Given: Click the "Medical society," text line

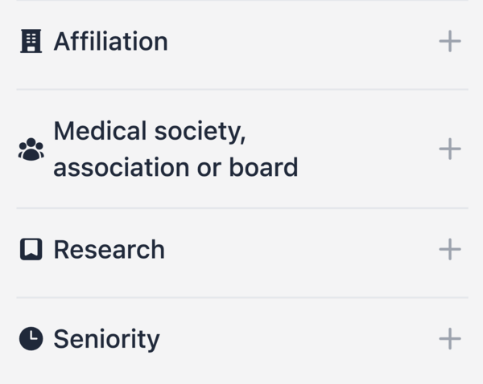Looking at the screenshot, I should tap(149, 131).
